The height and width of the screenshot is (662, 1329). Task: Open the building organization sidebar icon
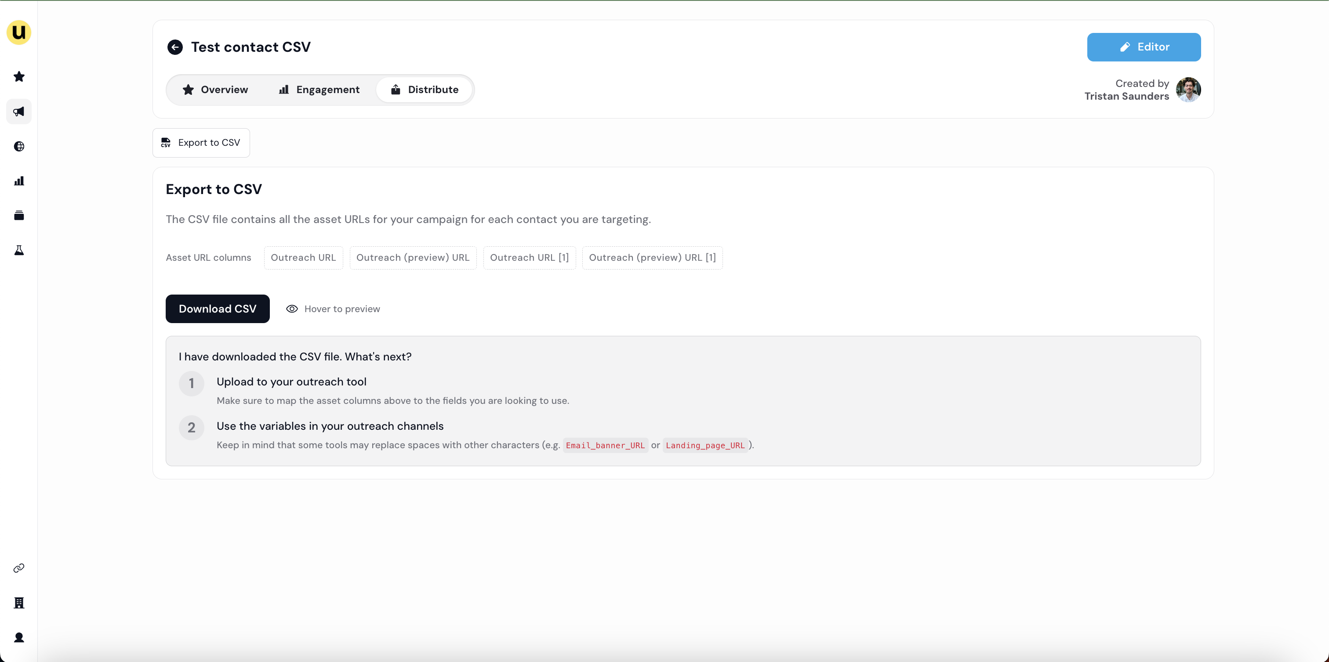coord(19,603)
